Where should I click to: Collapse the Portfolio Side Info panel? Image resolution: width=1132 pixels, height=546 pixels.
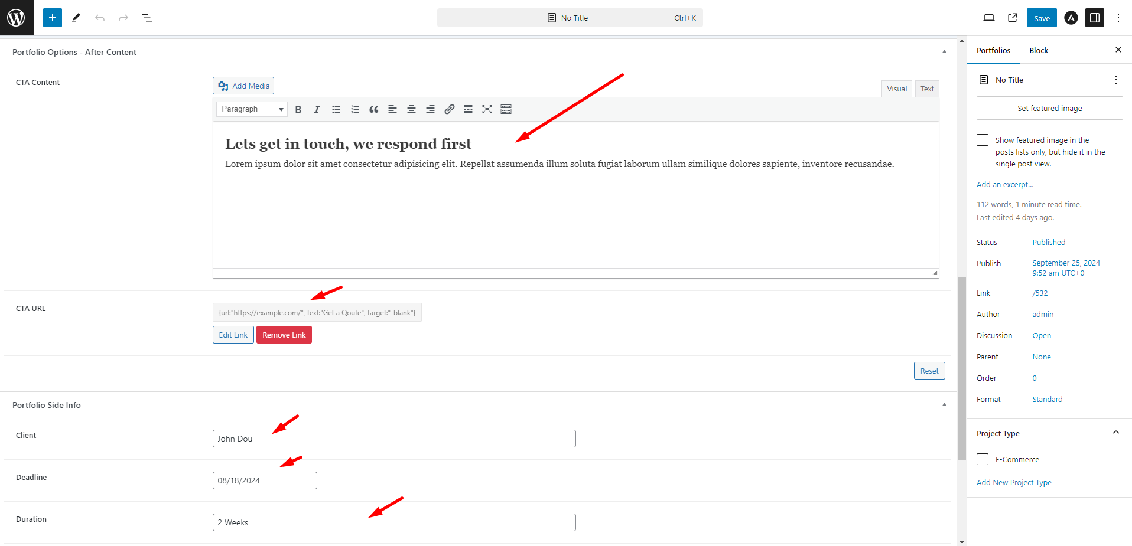tap(944, 405)
